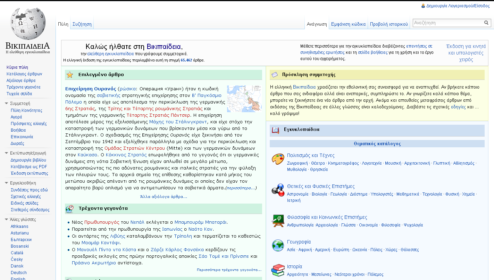Go to Κύρια πύλη in sidebar
The width and height of the screenshot is (494, 280).
(17, 67)
